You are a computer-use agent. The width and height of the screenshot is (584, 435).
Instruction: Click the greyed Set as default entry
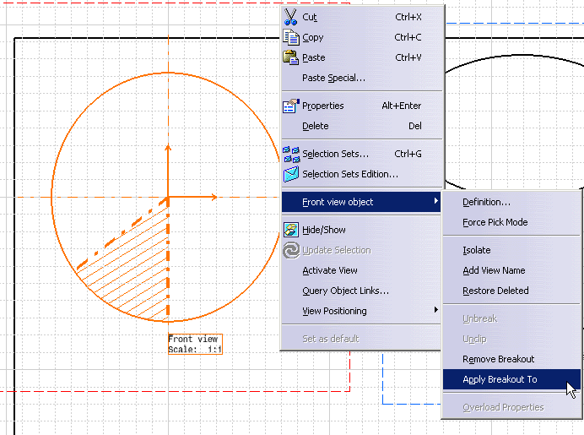coord(361,339)
